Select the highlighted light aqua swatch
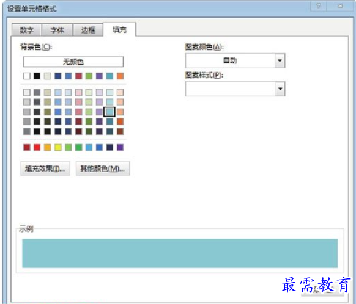This screenshot has width=356, height=304. (x=109, y=112)
